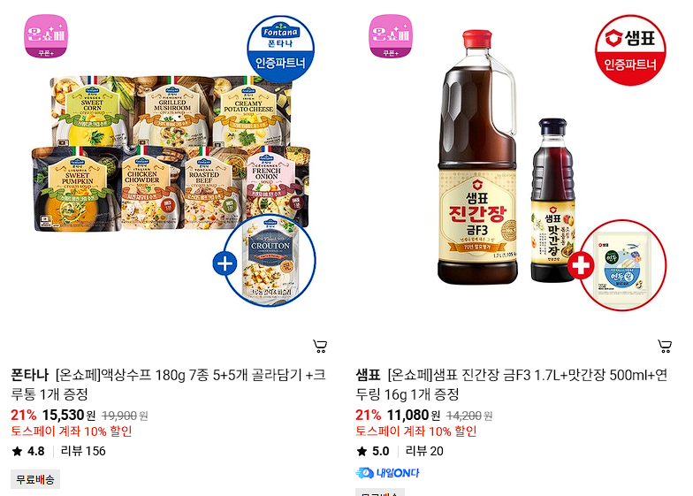Click Fontana 인증파트너 blue badge

pyautogui.click(x=281, y=49)
